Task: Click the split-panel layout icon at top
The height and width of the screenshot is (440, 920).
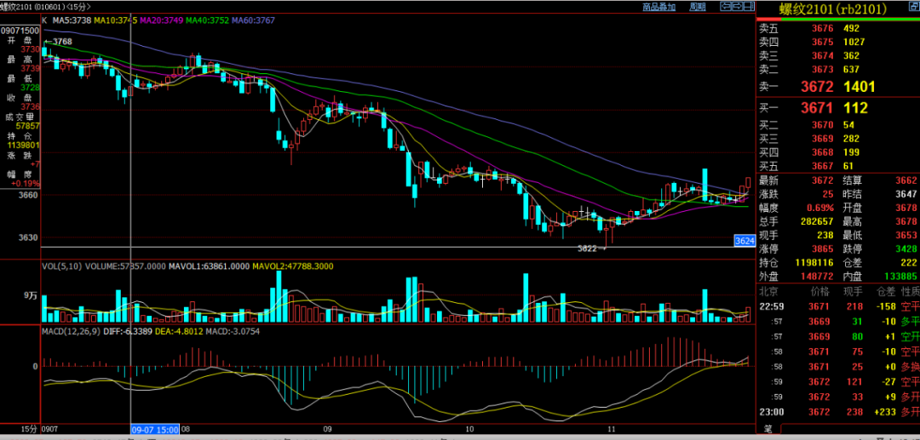Action: point(748,7)
